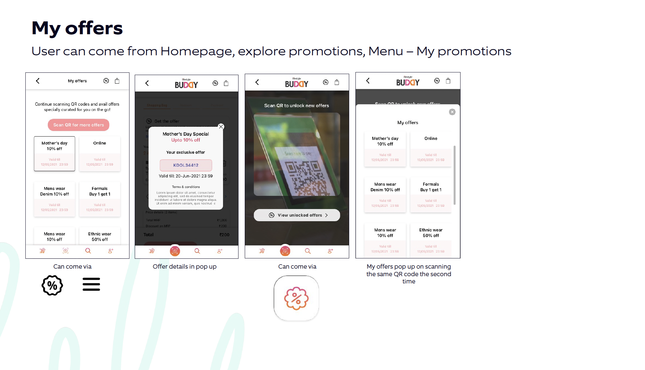
Task: Go back from the fourth My offers pop-up screen
Action: [368, 81]
